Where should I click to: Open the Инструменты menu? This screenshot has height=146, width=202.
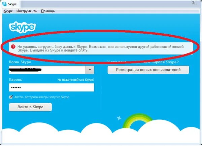(27, 11)
